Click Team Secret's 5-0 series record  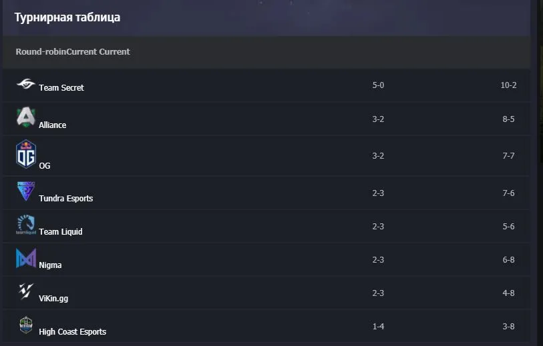(378, 85)
